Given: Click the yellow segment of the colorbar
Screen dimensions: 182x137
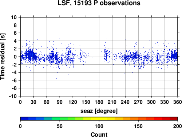Looking at the screenshot, I should pyautogui.click(x=99, y=119).
